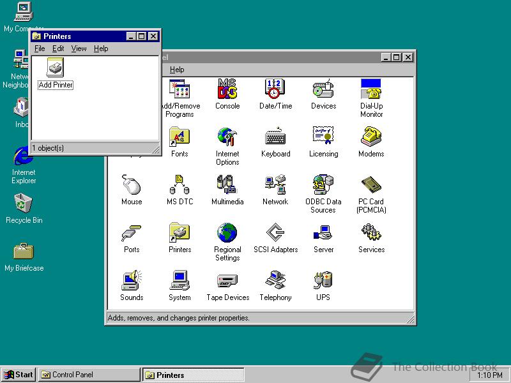The width and height of the screenshot is (511, 383).
Task: Open the Edit menu in Printers window
Action: pos(58,49)
